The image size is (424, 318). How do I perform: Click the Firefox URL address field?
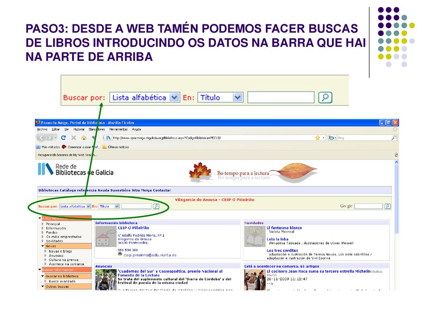[213, 138]
